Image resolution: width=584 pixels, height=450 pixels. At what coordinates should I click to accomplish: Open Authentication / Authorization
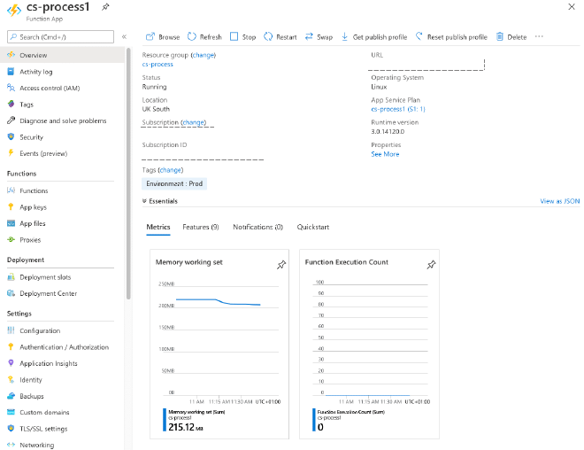click(62, 347)
